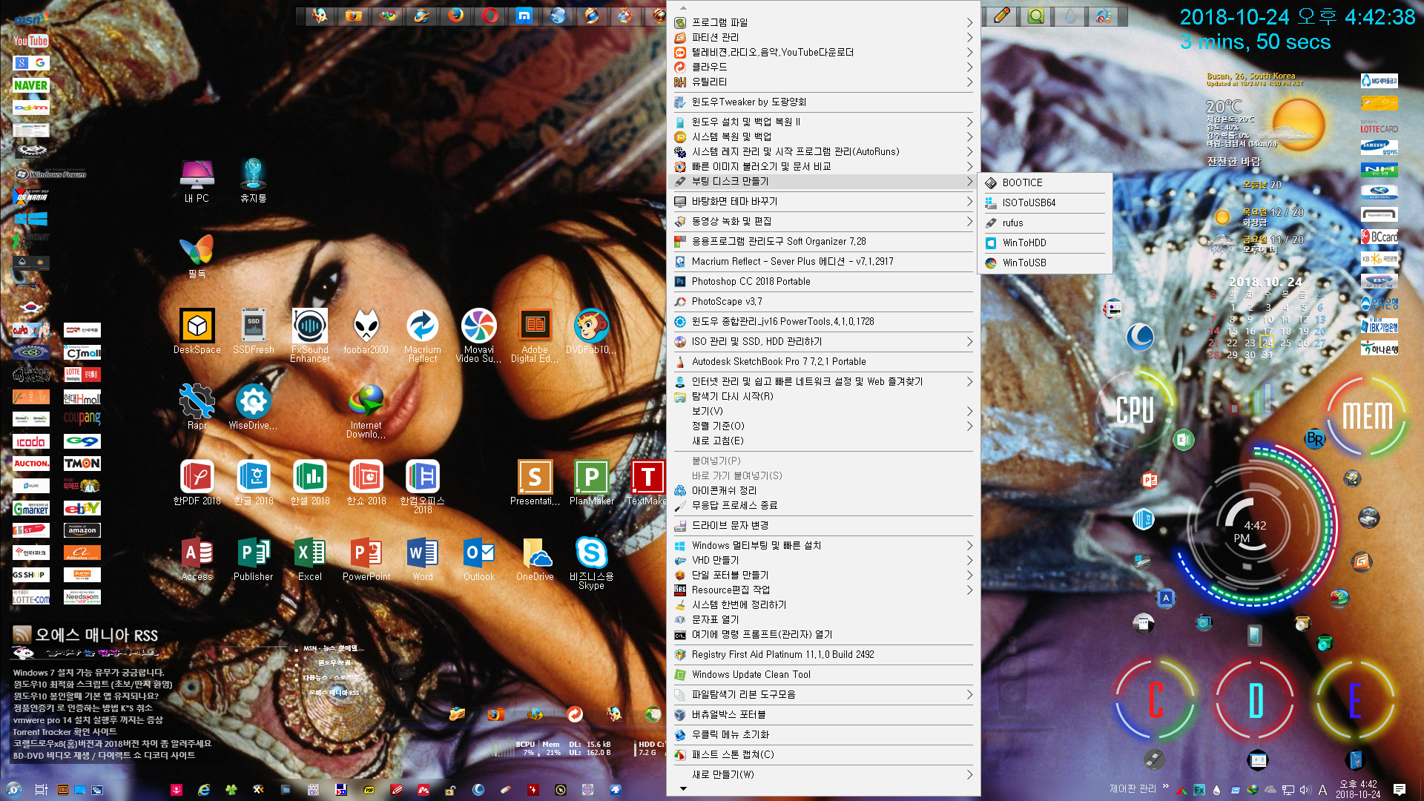Launch PlanMaker desktop shortcut
This screenshot has height=801, width=1424.
coord(591,482)
